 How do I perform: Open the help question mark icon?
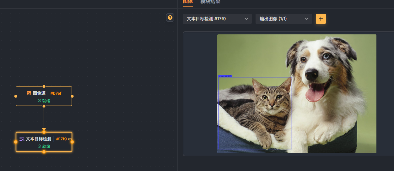point(170,18)
